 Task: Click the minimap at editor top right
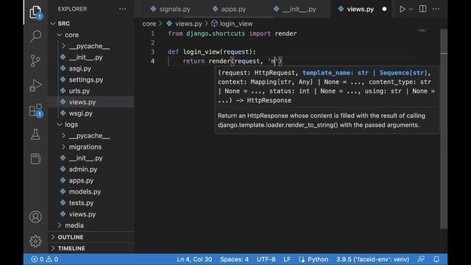click(422, 30)
